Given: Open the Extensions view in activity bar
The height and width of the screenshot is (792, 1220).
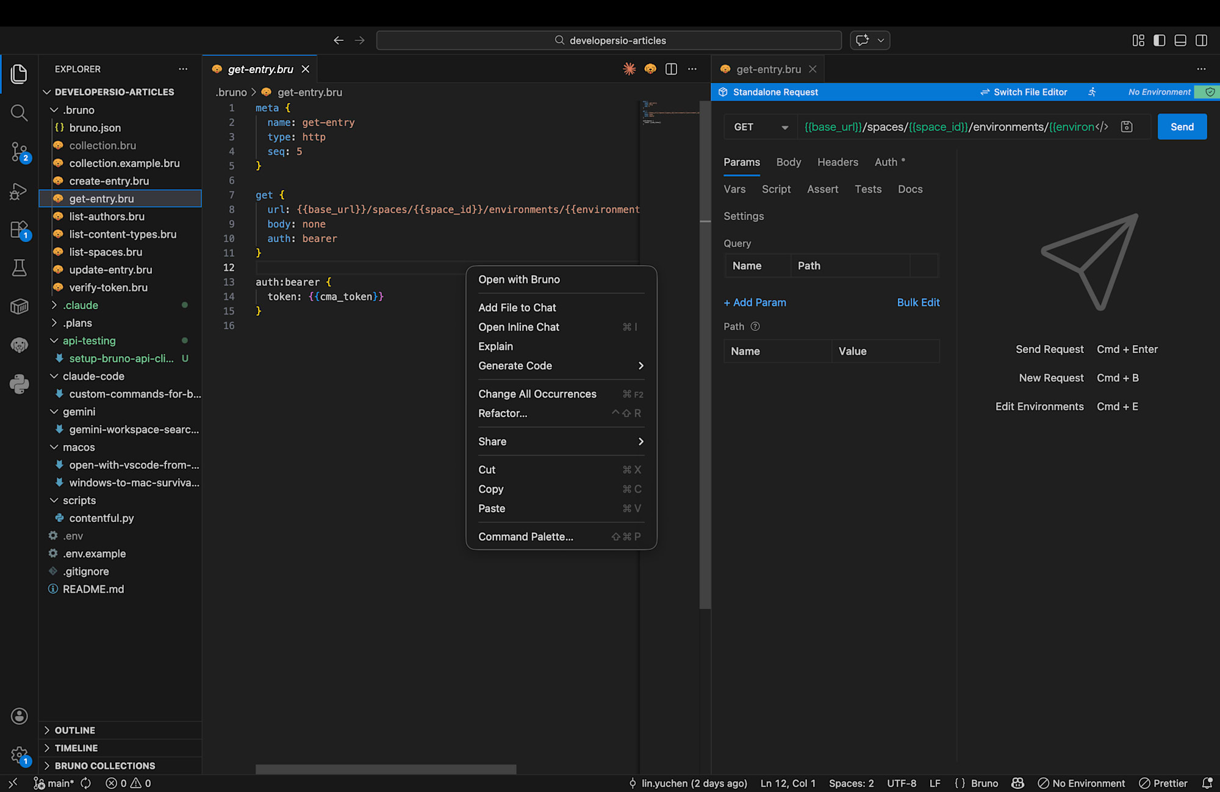Looking at the screenshot, I should pos(19,230).
